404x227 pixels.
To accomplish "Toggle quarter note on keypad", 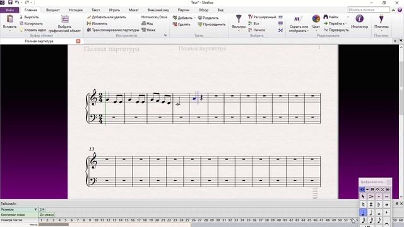I will (x=363, y=212).
